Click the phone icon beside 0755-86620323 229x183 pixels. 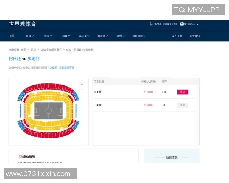(x=151, y=24)
